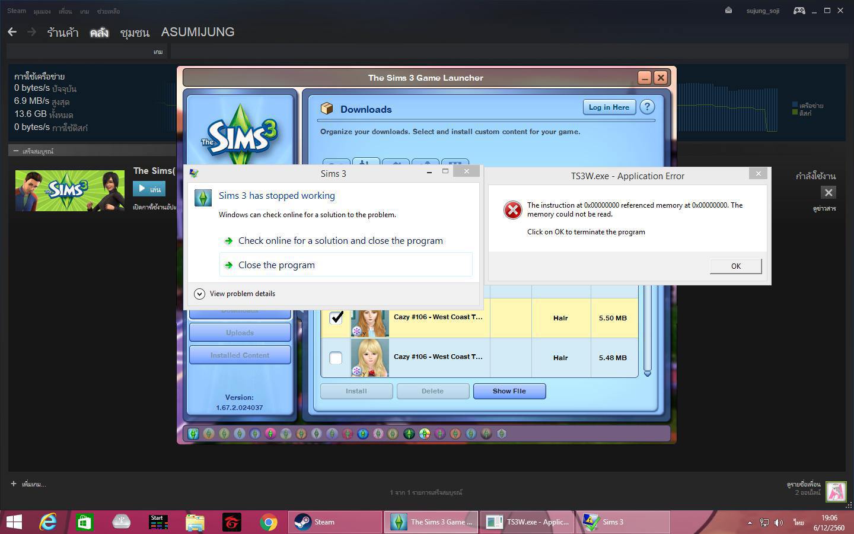This screenshot has width=854, height=534.
Task: Click the plumbob icon in Sims 3 crash dialog
Action: tap(203, 198)
